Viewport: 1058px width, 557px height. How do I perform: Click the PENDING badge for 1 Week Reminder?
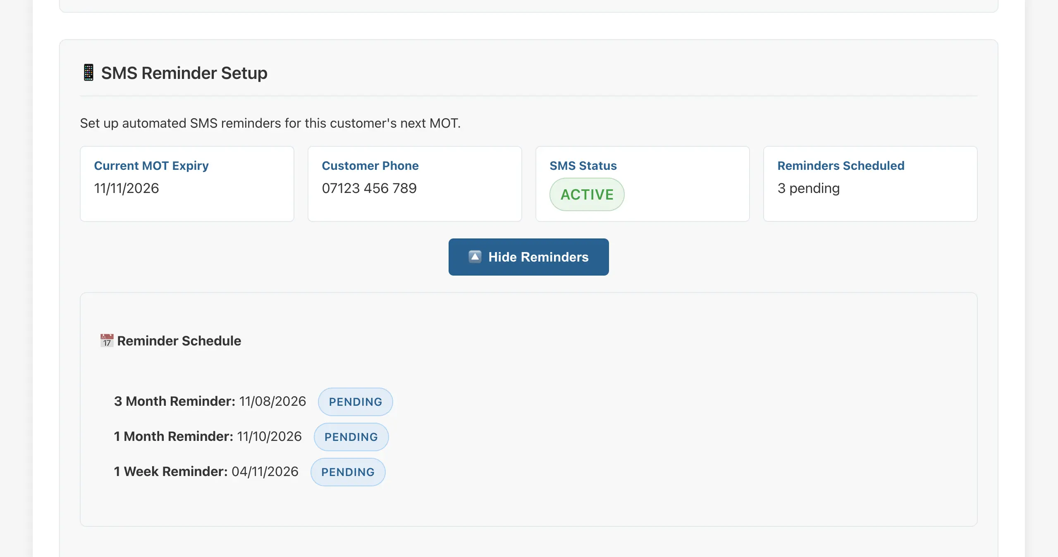[x=348, y=472]
